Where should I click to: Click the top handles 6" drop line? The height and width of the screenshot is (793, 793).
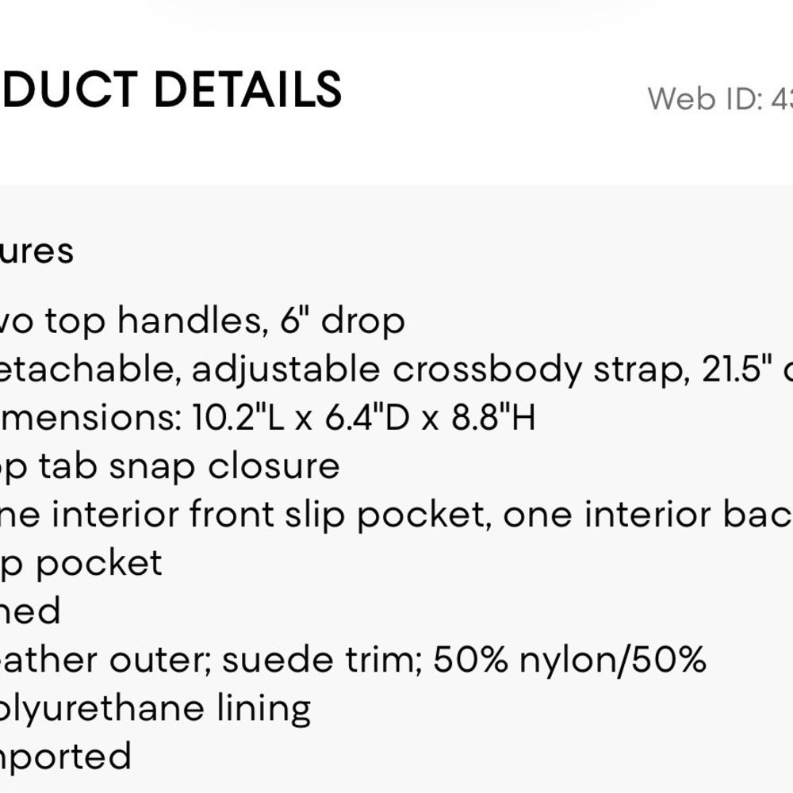pyautogui.click(x=202, y=321)
